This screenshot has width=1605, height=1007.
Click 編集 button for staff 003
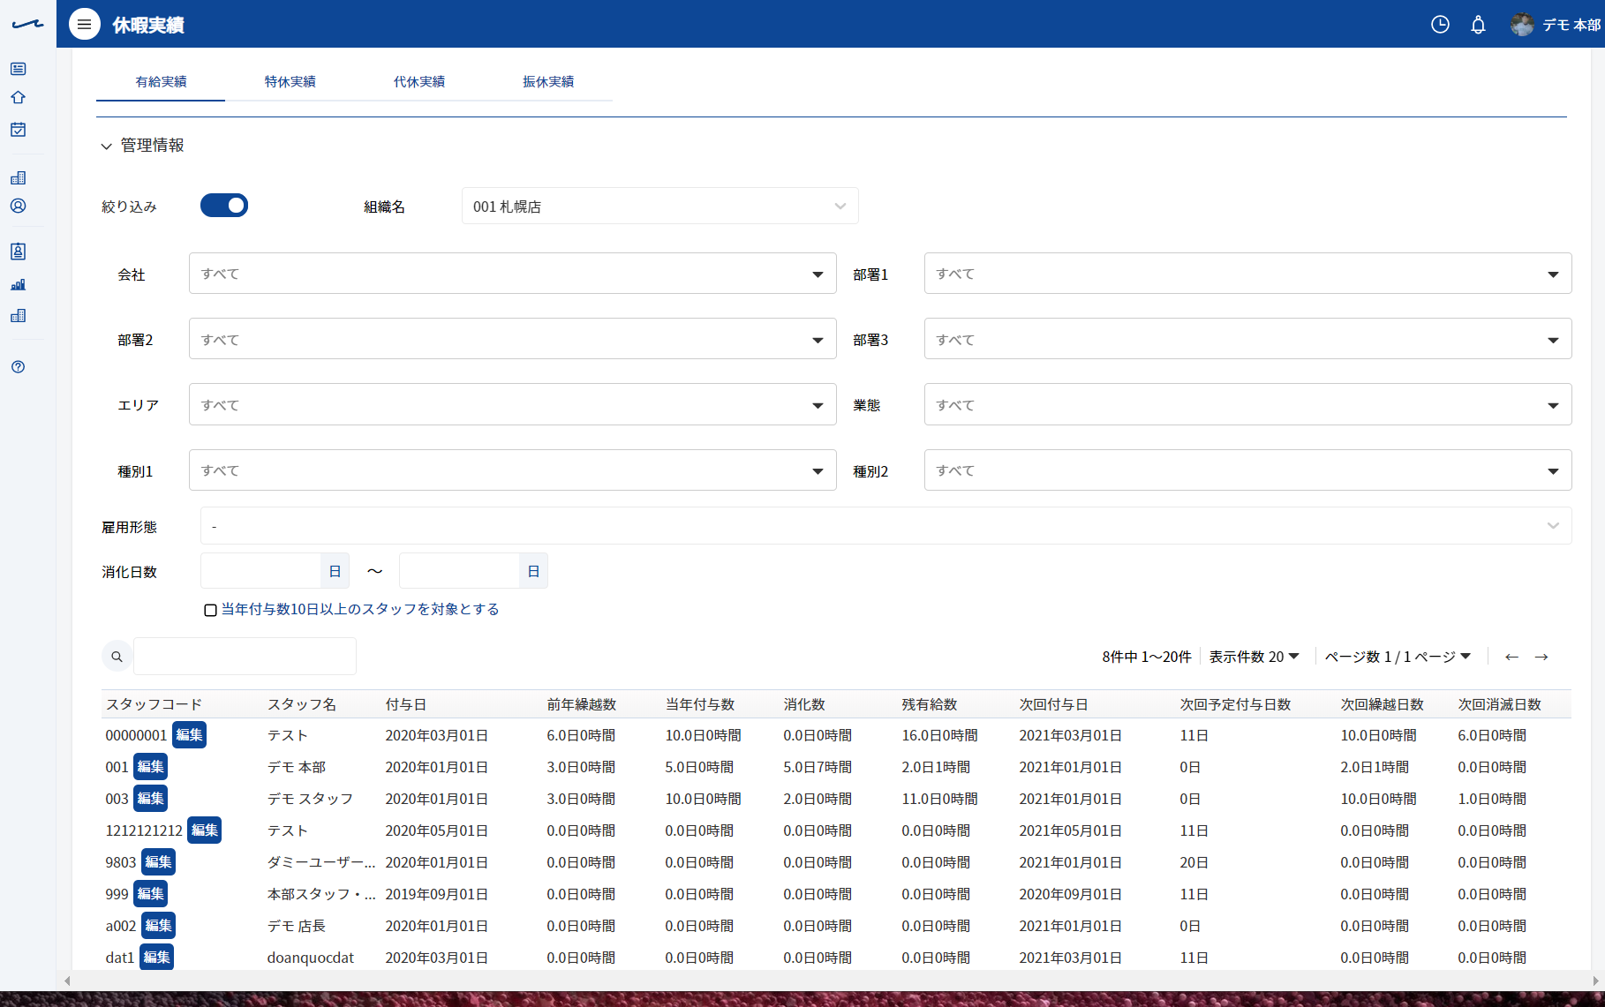(x=150, y=799)
